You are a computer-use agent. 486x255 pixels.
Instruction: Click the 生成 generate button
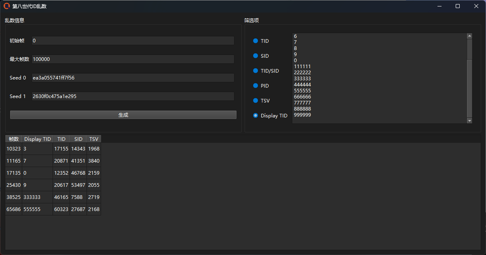[x=123, y=115]
